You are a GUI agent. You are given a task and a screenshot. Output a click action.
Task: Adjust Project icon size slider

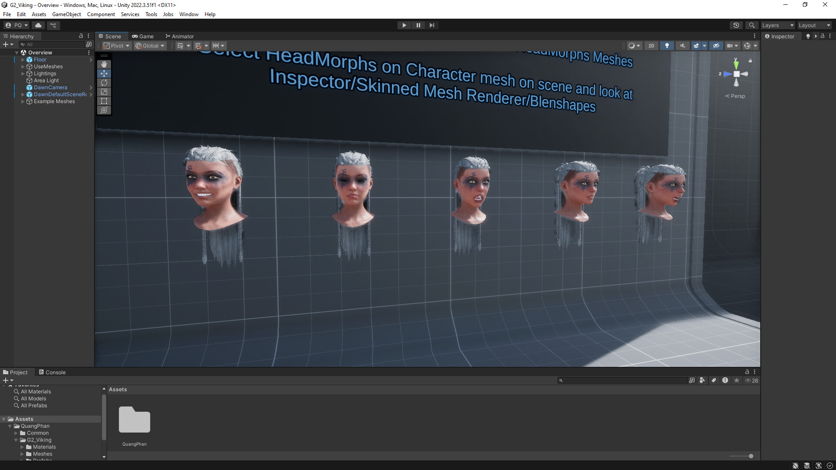point(742,456)
